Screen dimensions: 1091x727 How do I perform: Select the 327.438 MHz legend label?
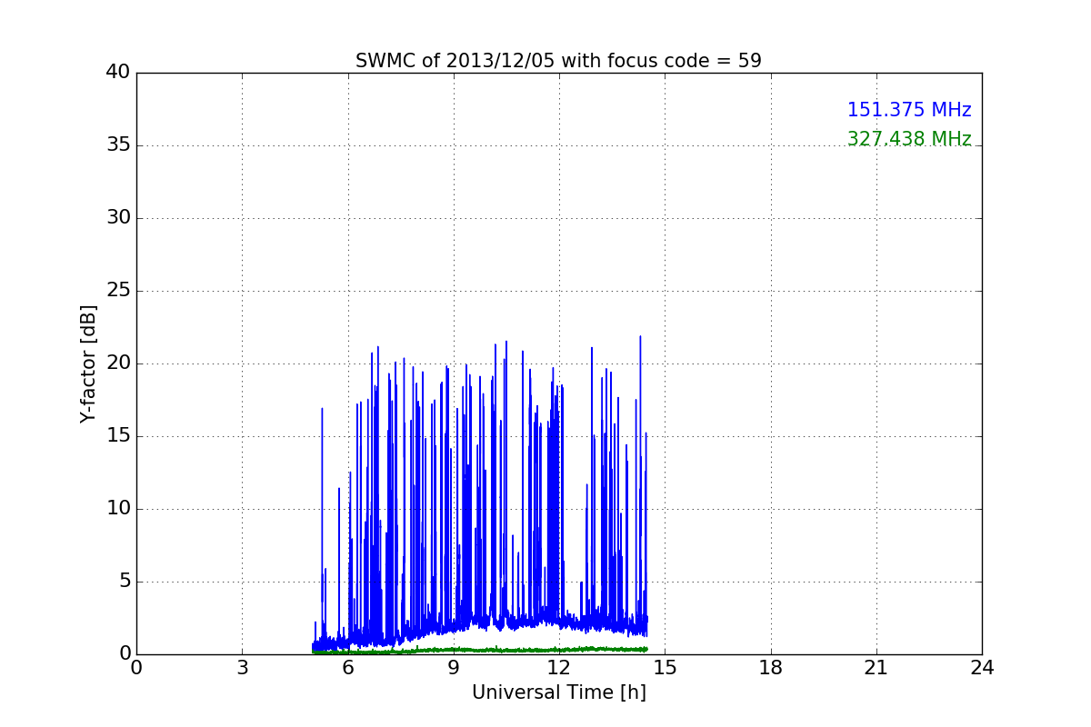point(909,139)
